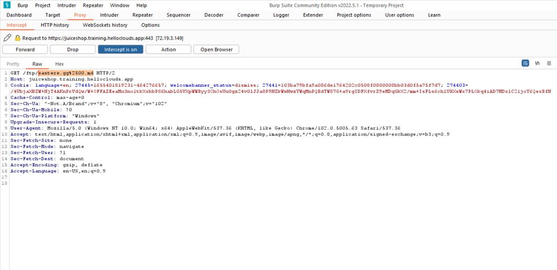Click the Cache-Control header line
This screenshot has width=557, height=270.
[47, 97]
